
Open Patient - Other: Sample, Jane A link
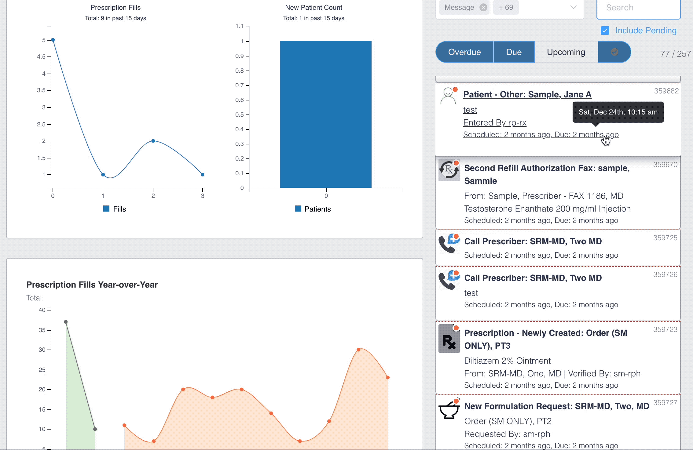click(527, 94)
